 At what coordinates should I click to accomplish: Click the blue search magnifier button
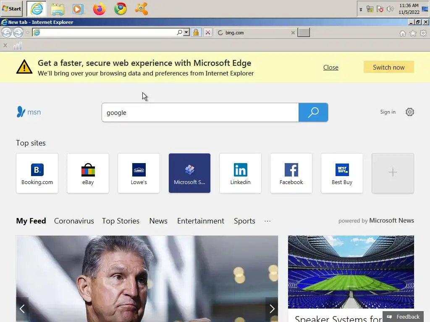coord(313,112)
